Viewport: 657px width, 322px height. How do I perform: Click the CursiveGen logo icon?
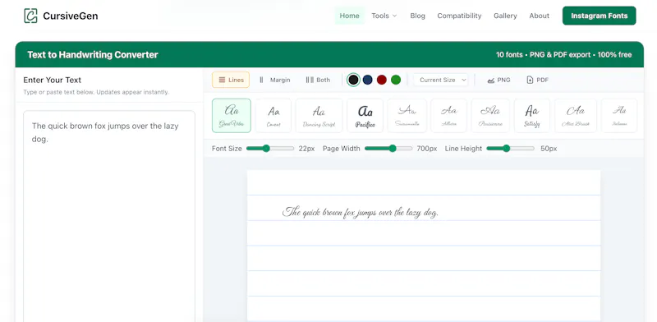[x=30, y=16]
